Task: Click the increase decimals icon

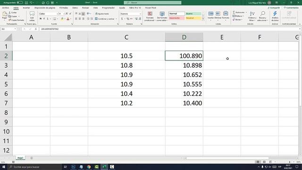Action: [136, 19]
